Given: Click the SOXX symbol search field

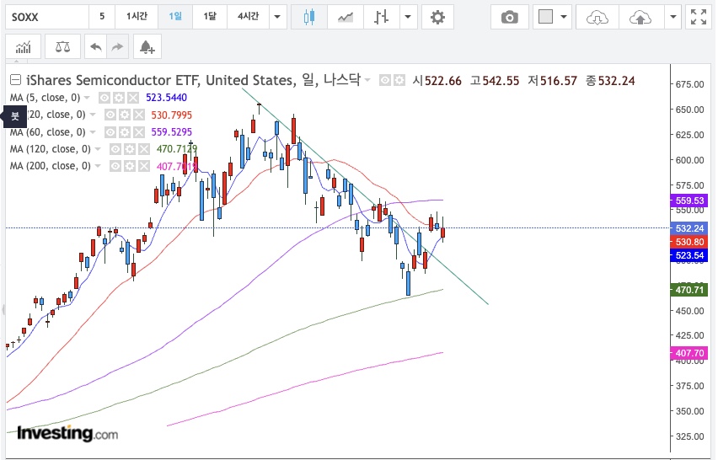Looking at the screenshot, I should [47, 18].
